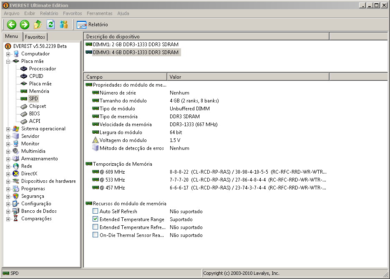The height and width of the screenshot is (279, 390).
Task: Select the BIOS icon in tree
Action: pyautogui.click(x=24, y=114)
